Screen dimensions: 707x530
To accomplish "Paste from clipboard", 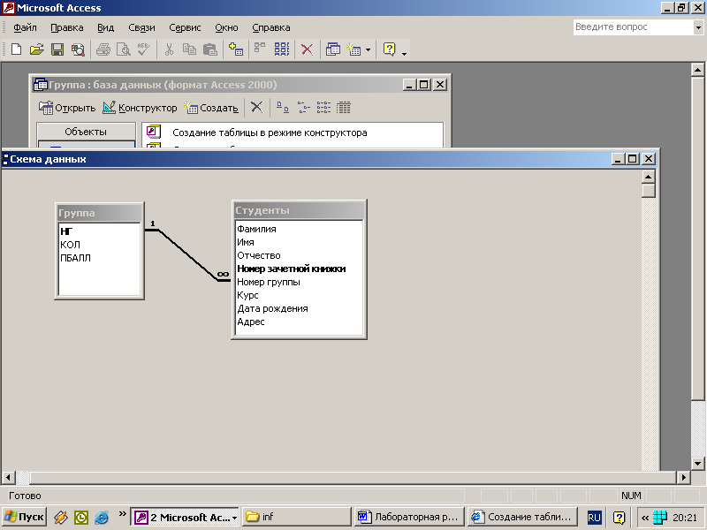I will click(x=210, y=49).
